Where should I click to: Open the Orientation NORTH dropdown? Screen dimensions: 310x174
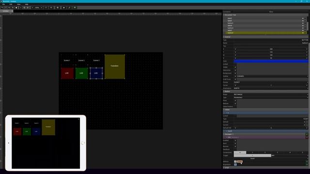tap(271, 88)
